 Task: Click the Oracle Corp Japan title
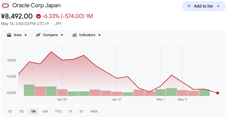(36, 5)
